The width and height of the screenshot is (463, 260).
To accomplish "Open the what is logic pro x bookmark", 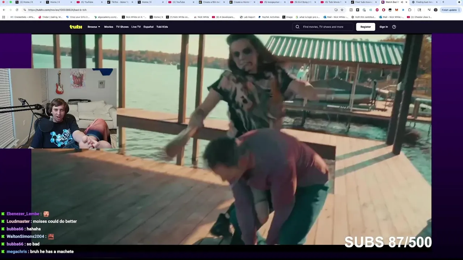I will 307,17.
